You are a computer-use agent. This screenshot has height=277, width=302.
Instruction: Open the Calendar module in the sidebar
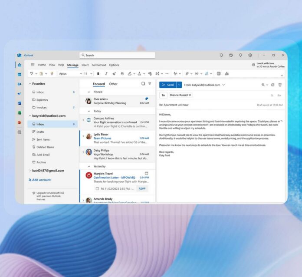pos(20,74)
